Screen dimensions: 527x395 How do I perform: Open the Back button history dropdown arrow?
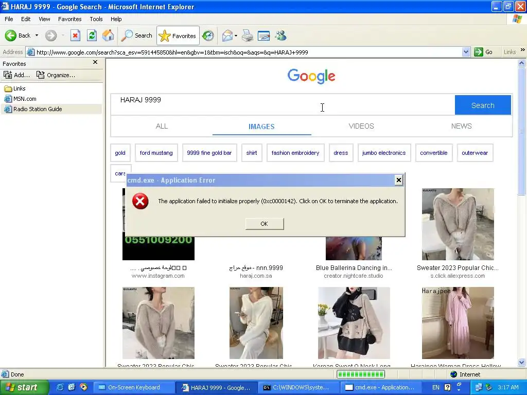37,35
